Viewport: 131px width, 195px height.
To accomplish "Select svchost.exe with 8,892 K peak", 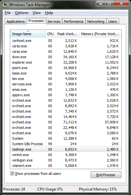I will (66, 106).
